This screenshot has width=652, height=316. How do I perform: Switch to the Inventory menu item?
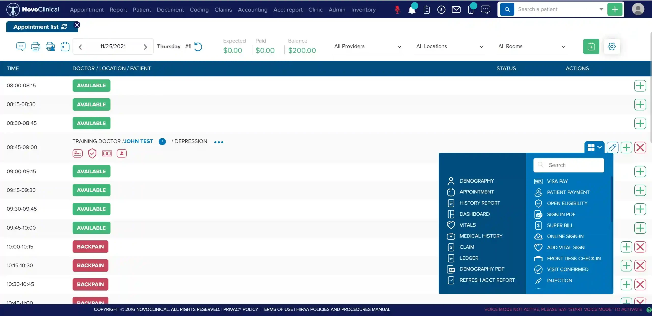(x=363, y=9)
